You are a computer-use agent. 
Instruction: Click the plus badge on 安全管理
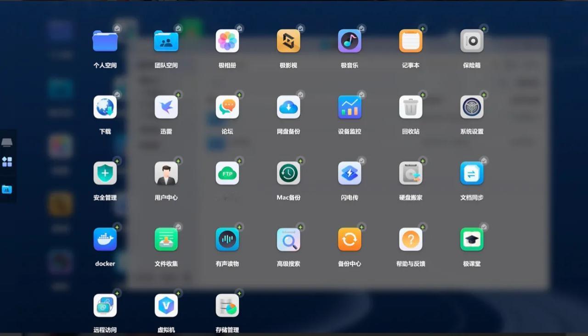[x=117, y=161]
